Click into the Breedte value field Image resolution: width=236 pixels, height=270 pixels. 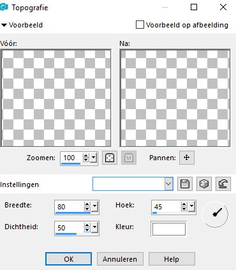[x=69, y=207]
